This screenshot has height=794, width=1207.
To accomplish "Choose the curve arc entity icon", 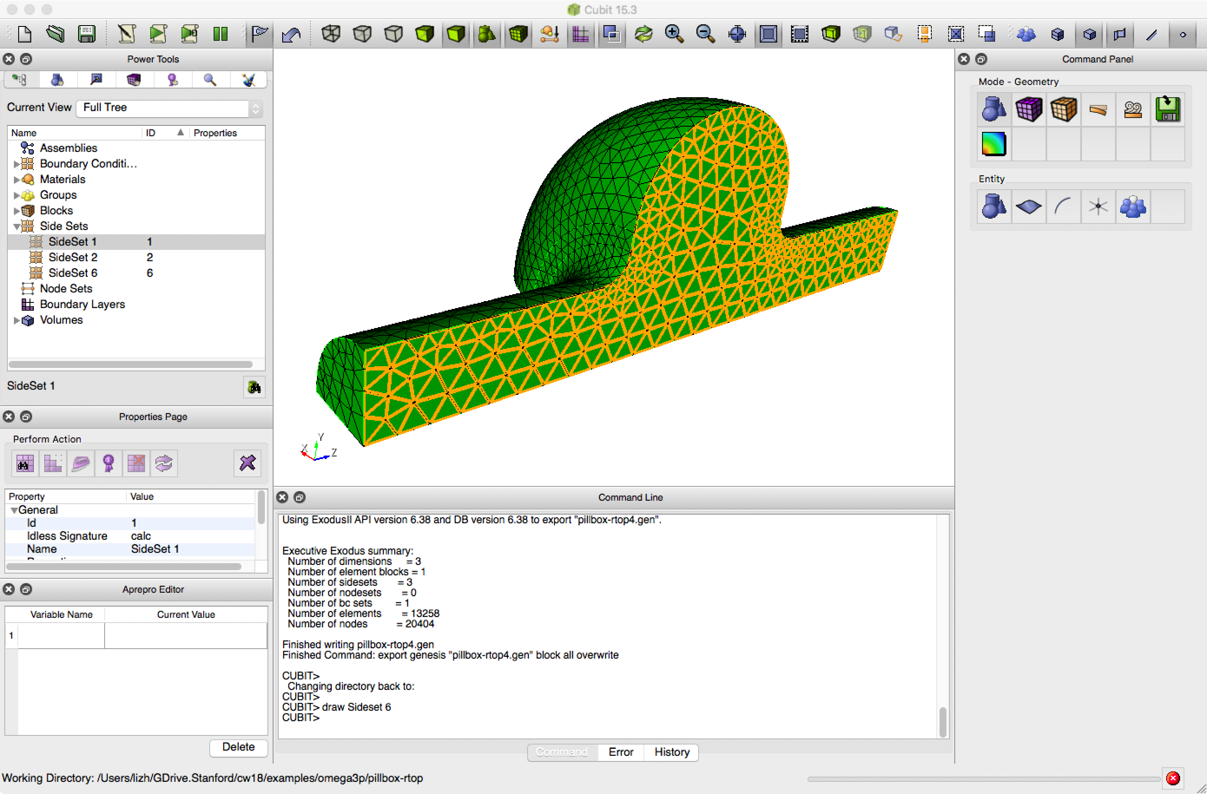I will coord(1063,206).
